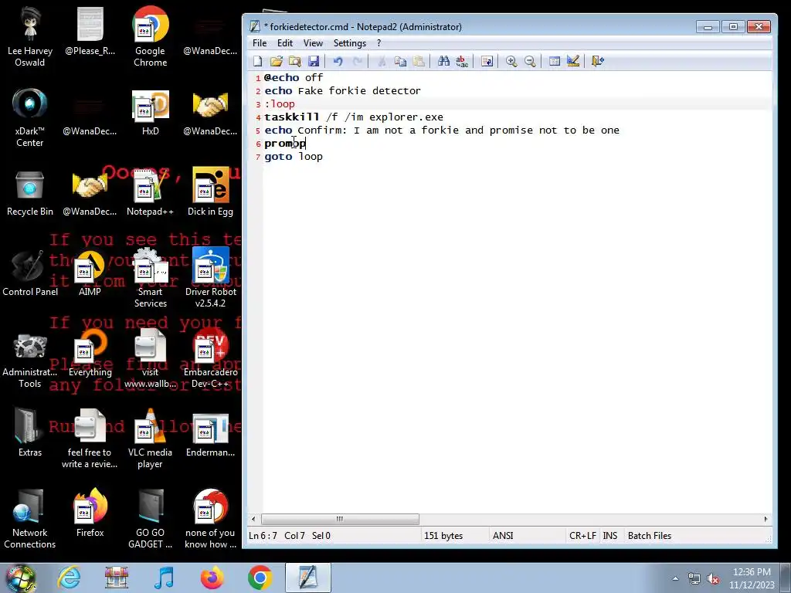The height and width of the screenshot is (593, 791).
Task: Click the 'taskkill /f /im explorer.exe' line
Action: point(354,117)
